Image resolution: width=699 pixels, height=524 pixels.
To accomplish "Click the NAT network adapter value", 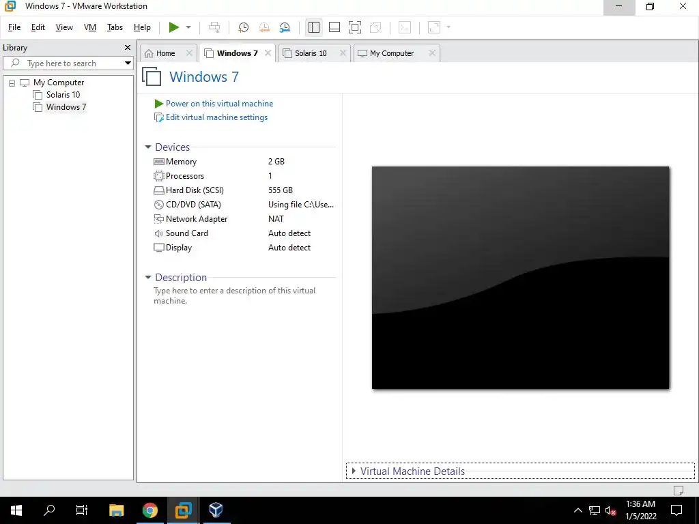I will (x=276, y=219).
